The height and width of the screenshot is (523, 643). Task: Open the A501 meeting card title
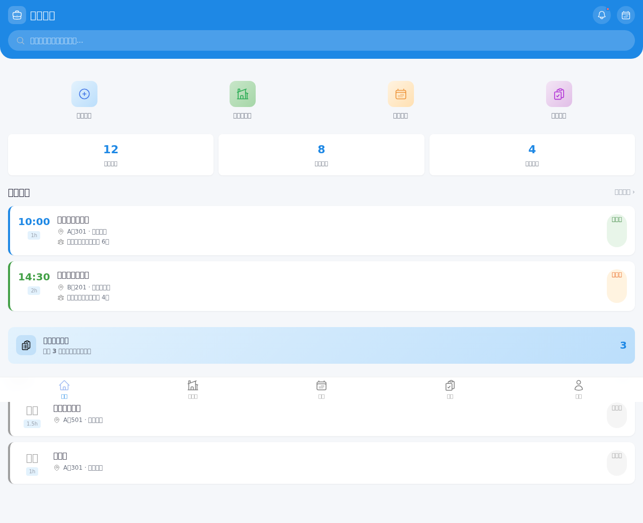tap(67, 408)
